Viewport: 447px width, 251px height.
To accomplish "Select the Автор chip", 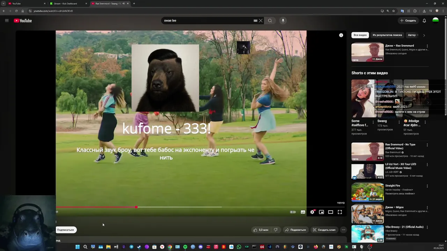I will click(x=412, y=35).
